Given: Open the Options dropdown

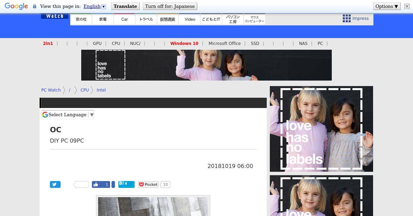Looking at the screenshot, I should [387, 6].
